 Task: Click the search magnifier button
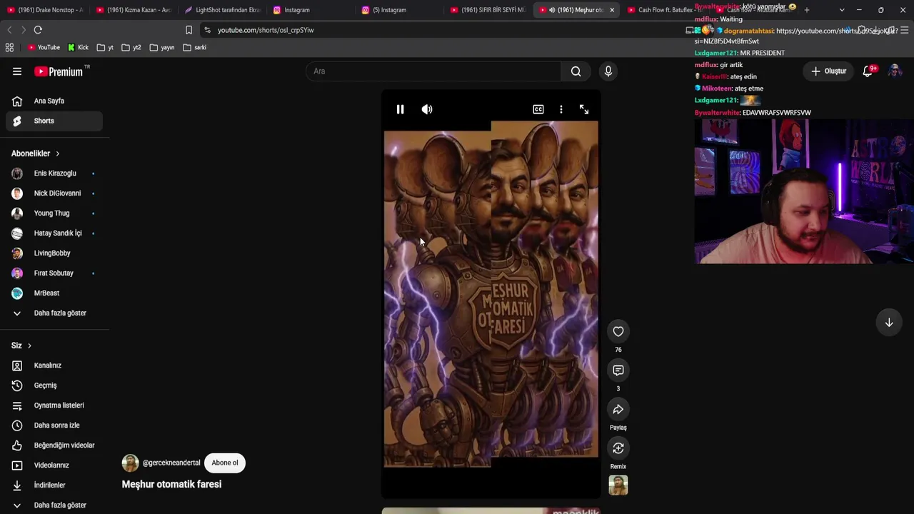pos(576,71)
